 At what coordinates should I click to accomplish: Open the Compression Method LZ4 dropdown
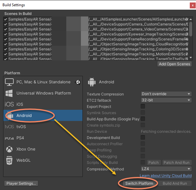click(x=166, y=169)
